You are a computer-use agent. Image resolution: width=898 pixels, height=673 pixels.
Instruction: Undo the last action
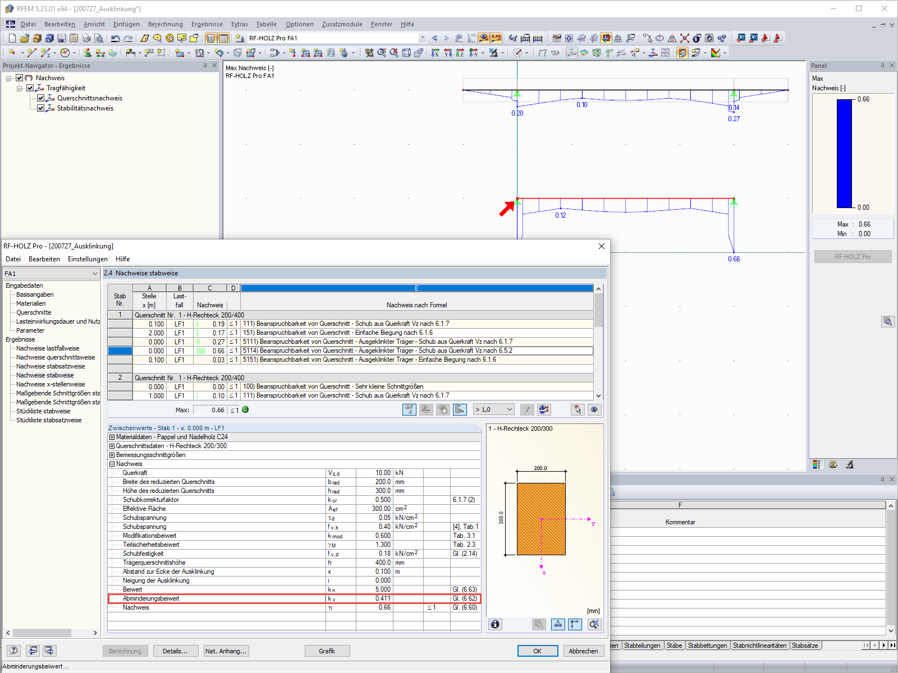(115, 38)
